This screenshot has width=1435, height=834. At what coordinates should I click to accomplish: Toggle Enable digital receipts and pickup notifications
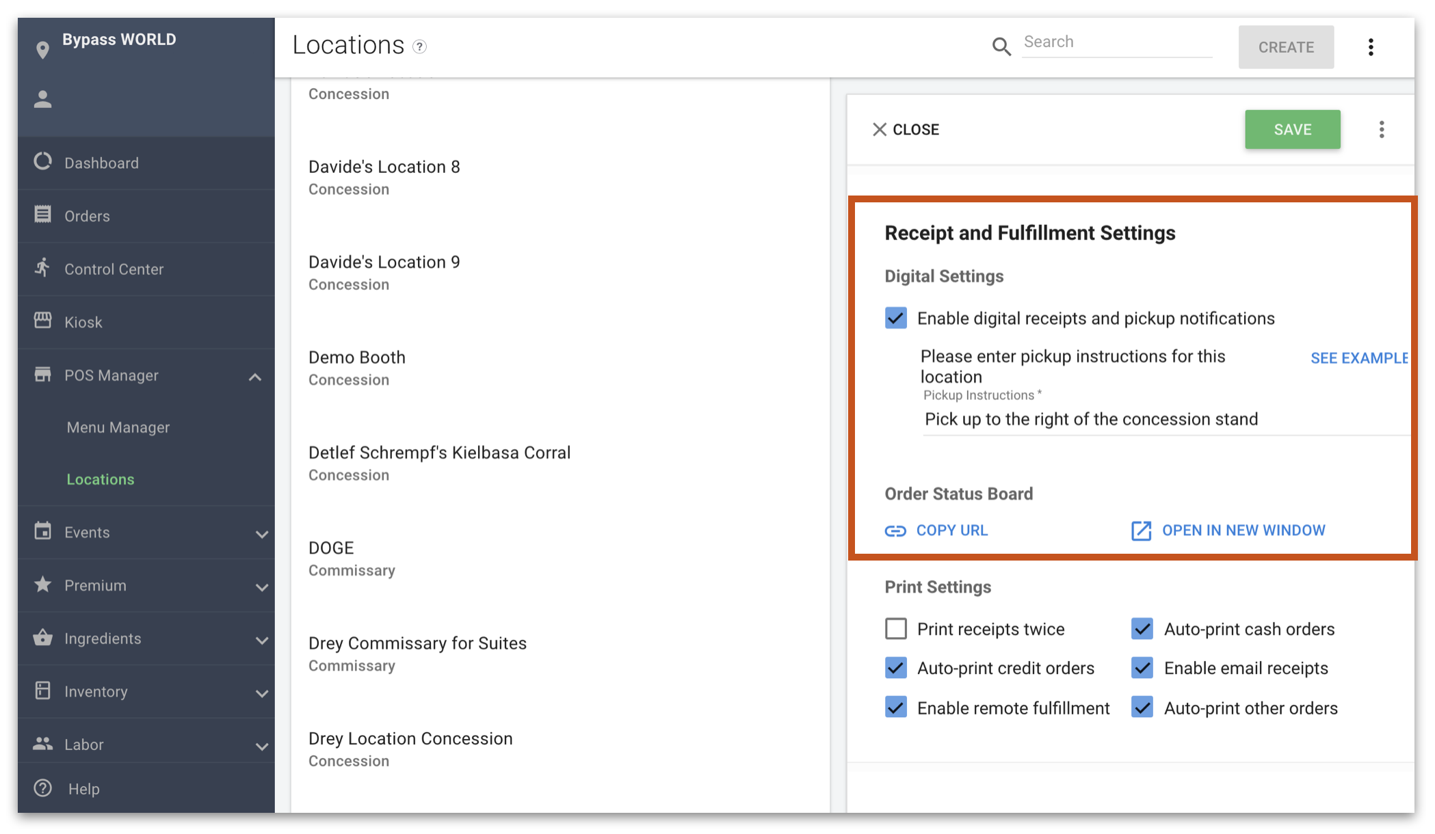(895, 318)
